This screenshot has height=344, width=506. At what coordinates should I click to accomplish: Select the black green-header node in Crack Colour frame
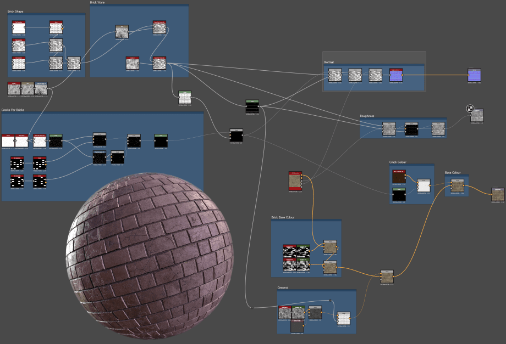coord(399,195)
